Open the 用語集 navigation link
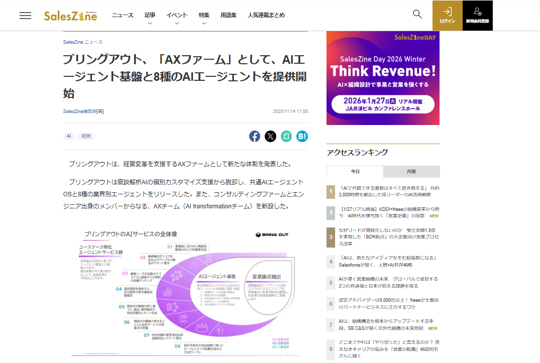540x363 pixels. coord(228,15)
